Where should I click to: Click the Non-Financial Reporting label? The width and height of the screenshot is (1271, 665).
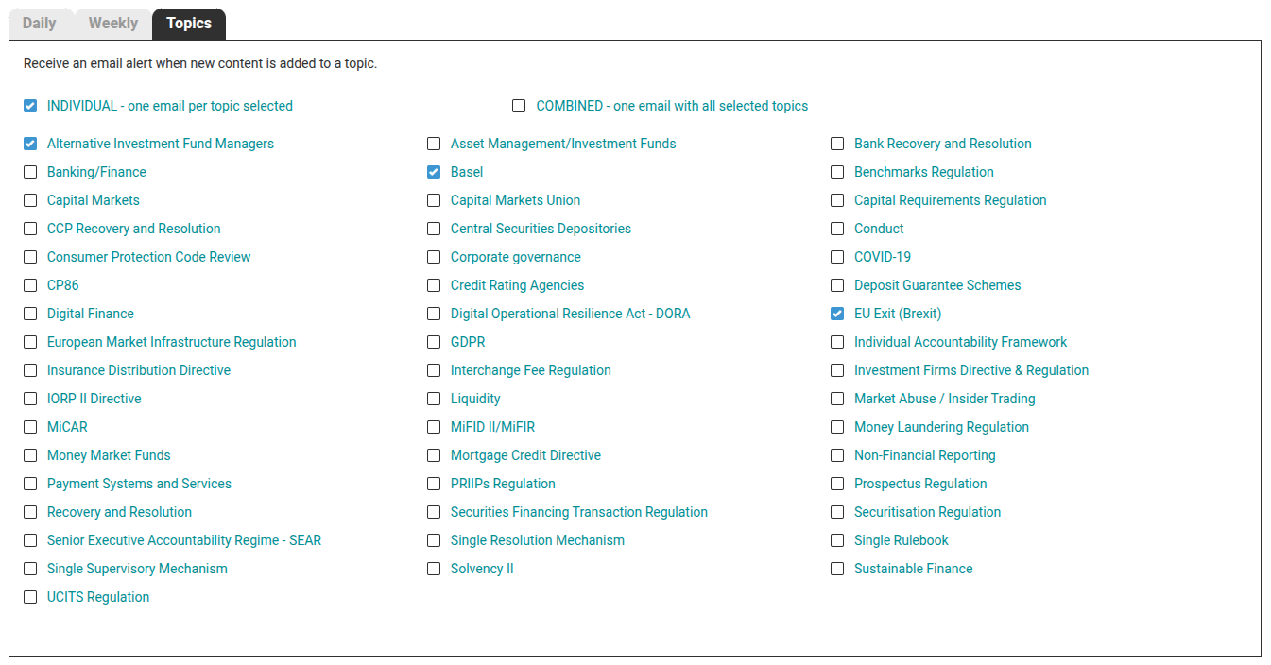[925, 455]
